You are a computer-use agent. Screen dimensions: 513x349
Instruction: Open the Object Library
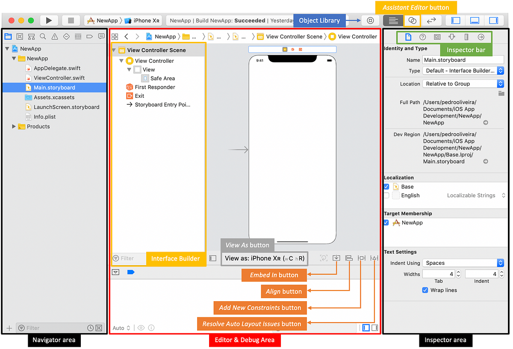370,20
